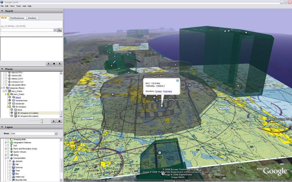Click the Geographic Features mountain icon
This screenshot has height=182, width=292.
coord(11,142)
